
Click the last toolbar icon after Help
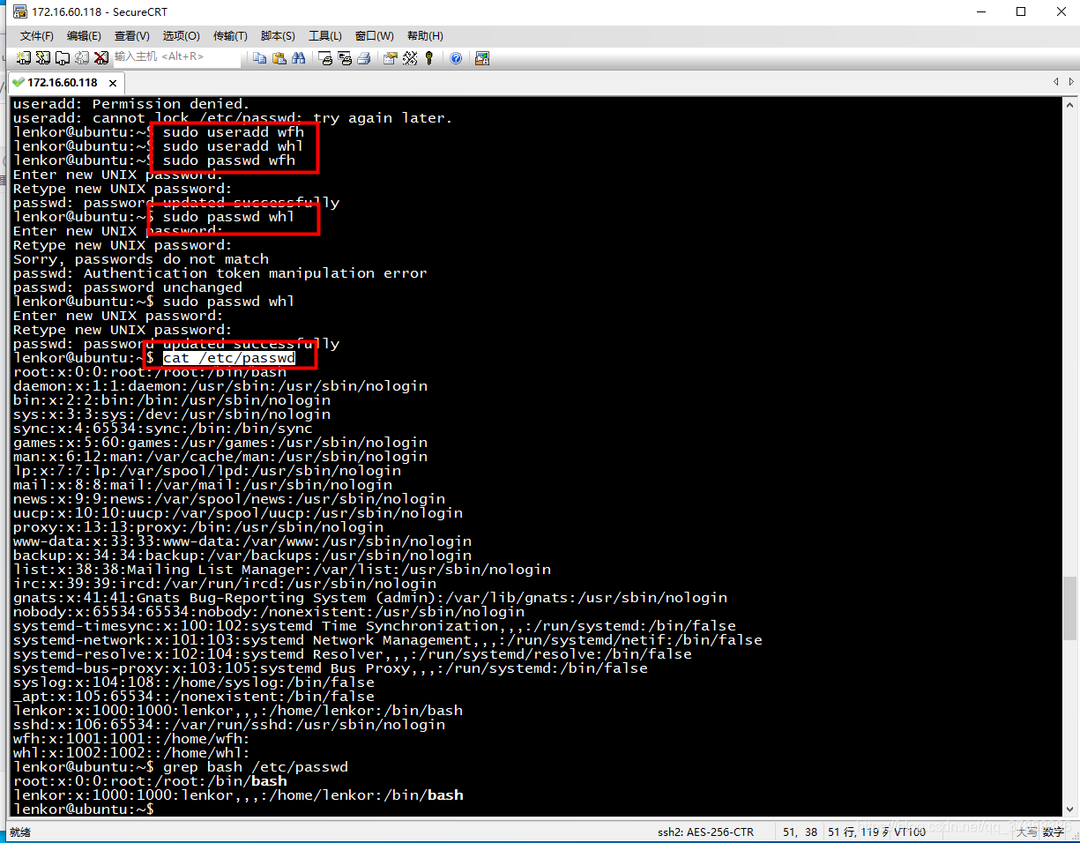point(482,58)
